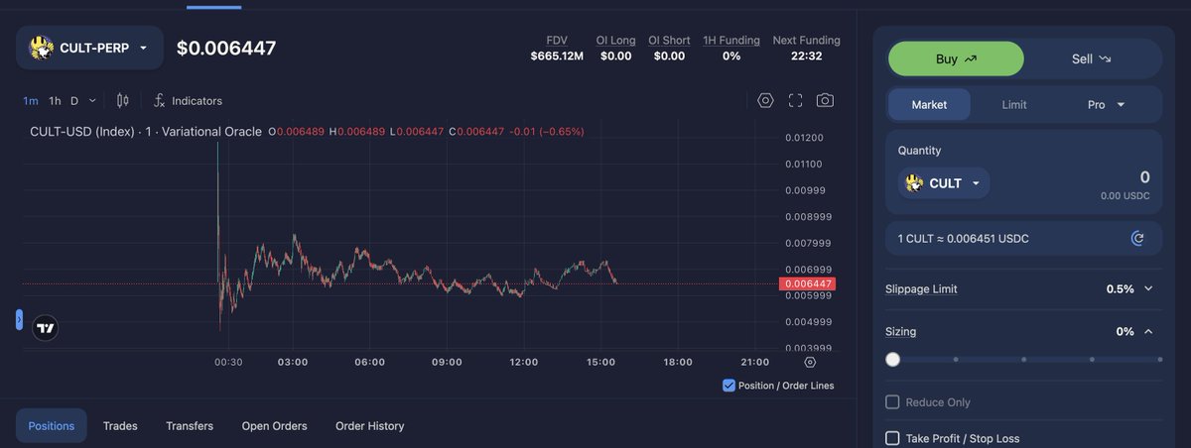The image size is (1191, 448).
Task: Click the Sizing slider handle
Action: (x=893, y=360)
